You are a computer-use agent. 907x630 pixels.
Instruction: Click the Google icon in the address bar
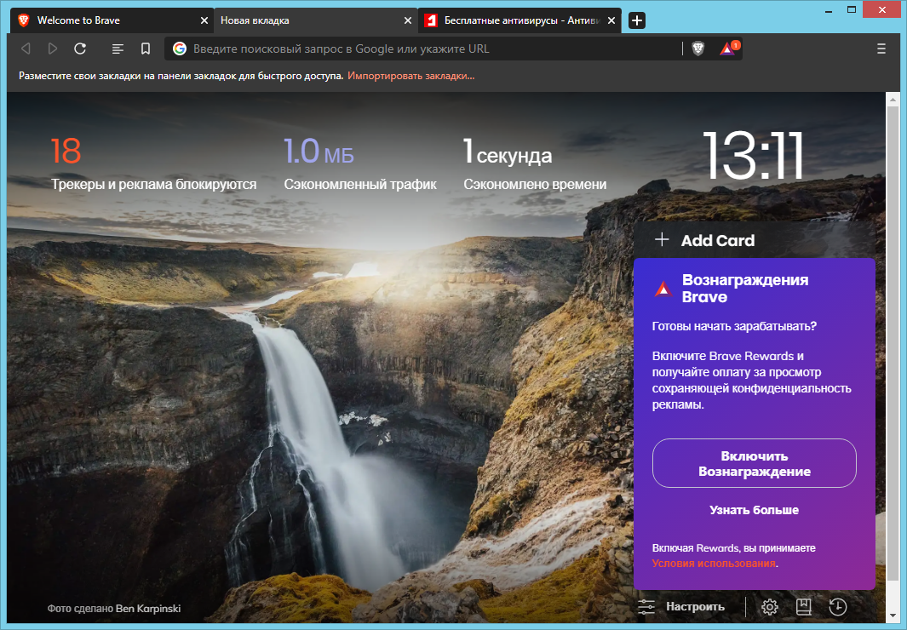point(180,49)
